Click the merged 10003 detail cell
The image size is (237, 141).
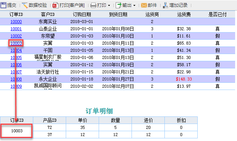17,131
